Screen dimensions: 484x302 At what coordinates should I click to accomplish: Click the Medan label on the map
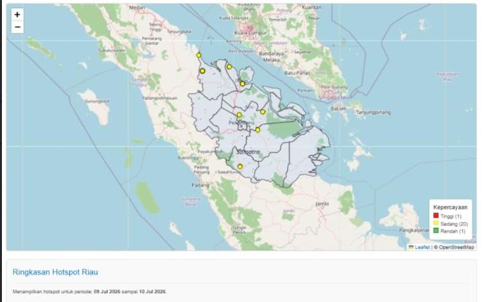click(x=137, y=8)
